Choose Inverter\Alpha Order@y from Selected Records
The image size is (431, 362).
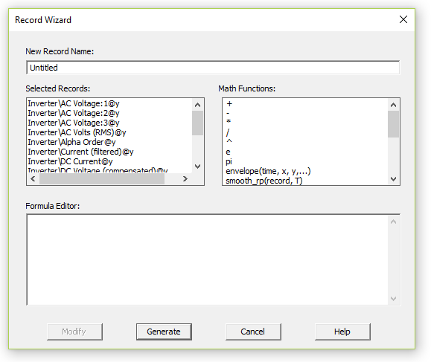[71, 142]
